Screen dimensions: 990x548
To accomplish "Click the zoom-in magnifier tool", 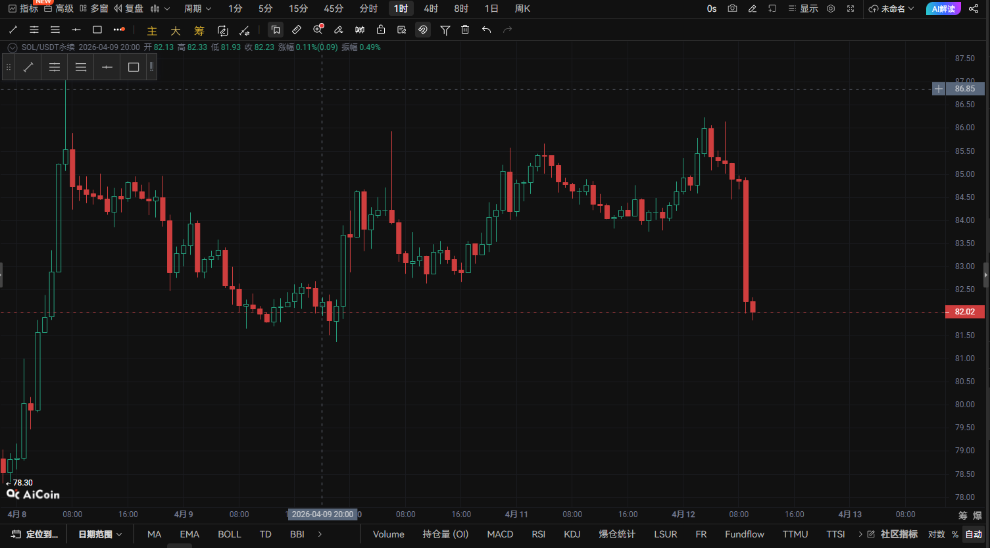I will pos(318,30).
